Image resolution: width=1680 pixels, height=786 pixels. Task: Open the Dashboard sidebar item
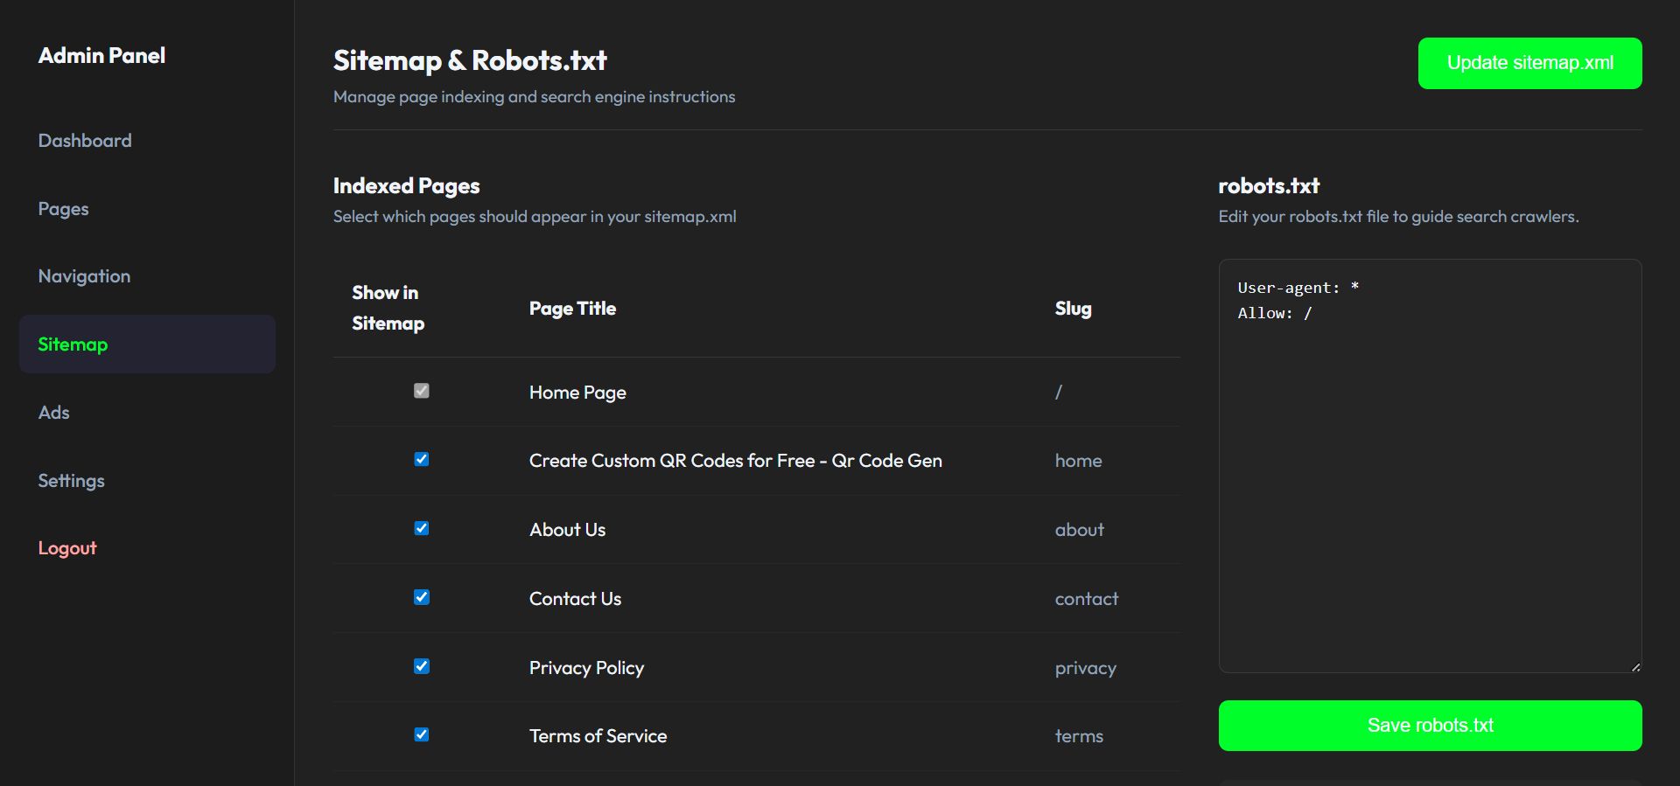(x=85, y=141)
